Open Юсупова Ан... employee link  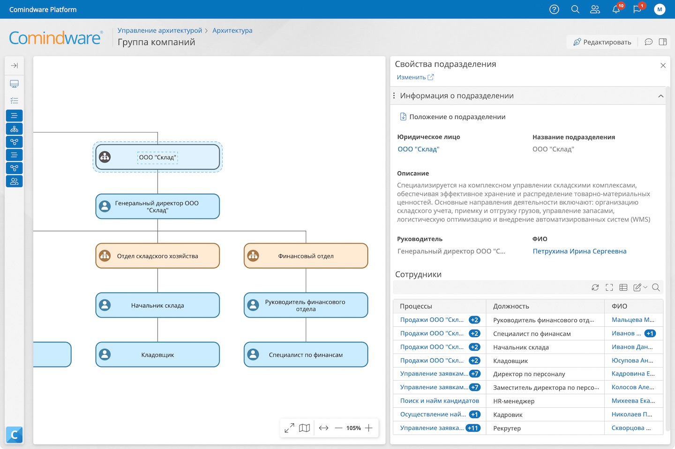(632, 361)
